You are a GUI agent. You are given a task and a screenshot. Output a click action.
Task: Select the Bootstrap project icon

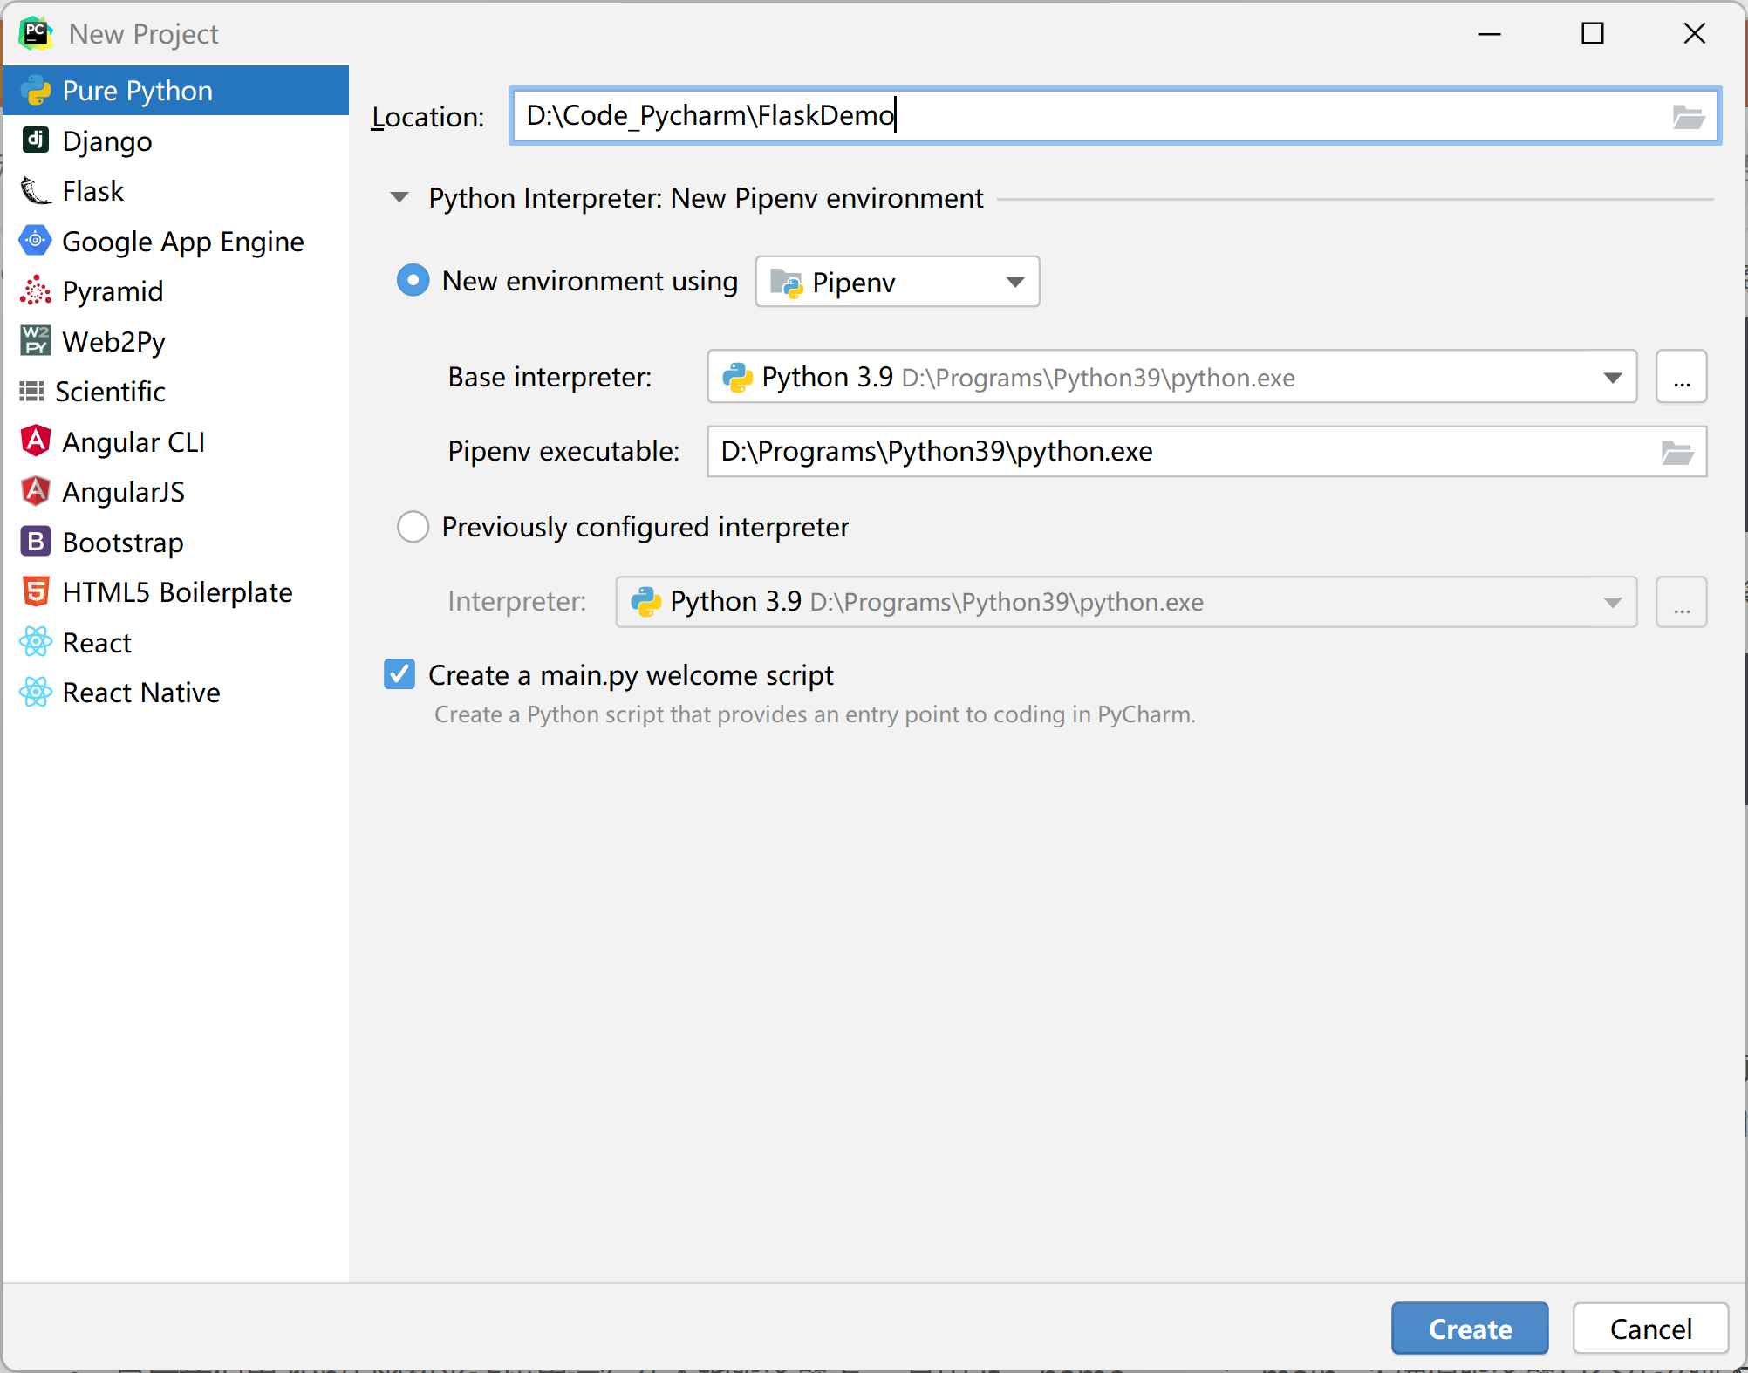(35, 542)
